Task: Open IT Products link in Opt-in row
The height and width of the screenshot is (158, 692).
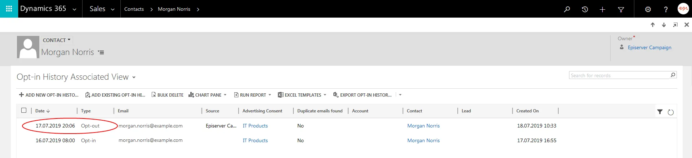Action: (x=255, y=140)
